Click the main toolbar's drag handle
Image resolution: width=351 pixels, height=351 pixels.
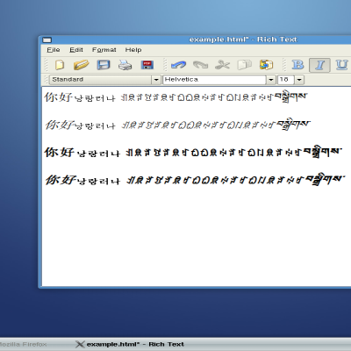coord(46,65)
